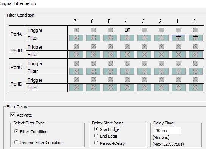Choose Period+Delay radio option
Viewport: 206px width, 149px height.
click(96, 143)
